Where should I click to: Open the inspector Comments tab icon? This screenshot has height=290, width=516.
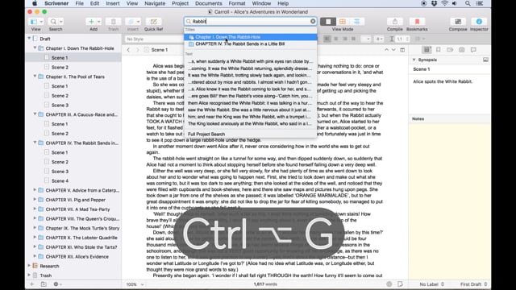coord(473,50)
